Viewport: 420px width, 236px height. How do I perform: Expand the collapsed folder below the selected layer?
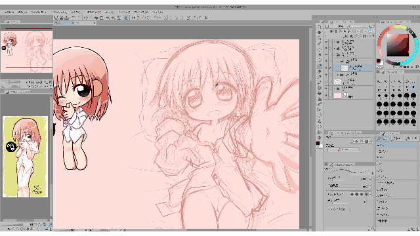coord(338,75)
